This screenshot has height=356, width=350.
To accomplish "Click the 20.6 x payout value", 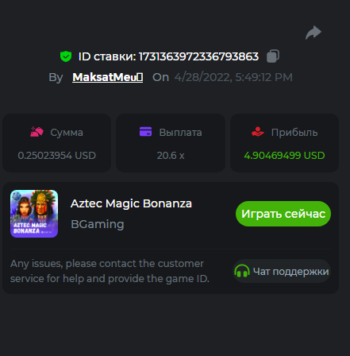I will (171, 156).
